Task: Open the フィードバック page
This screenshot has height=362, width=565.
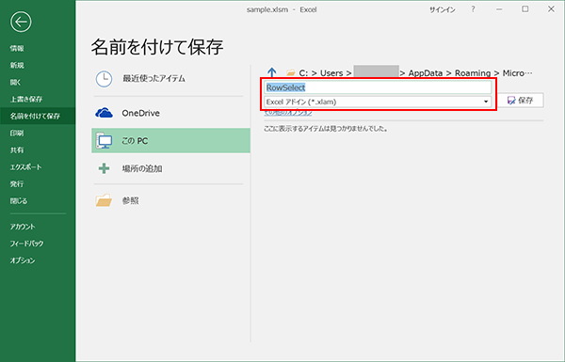Action: 26,244
